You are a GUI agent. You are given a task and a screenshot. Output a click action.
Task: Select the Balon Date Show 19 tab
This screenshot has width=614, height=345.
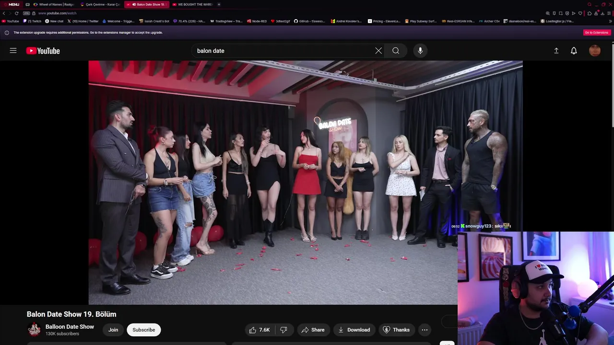pos(146,4)
